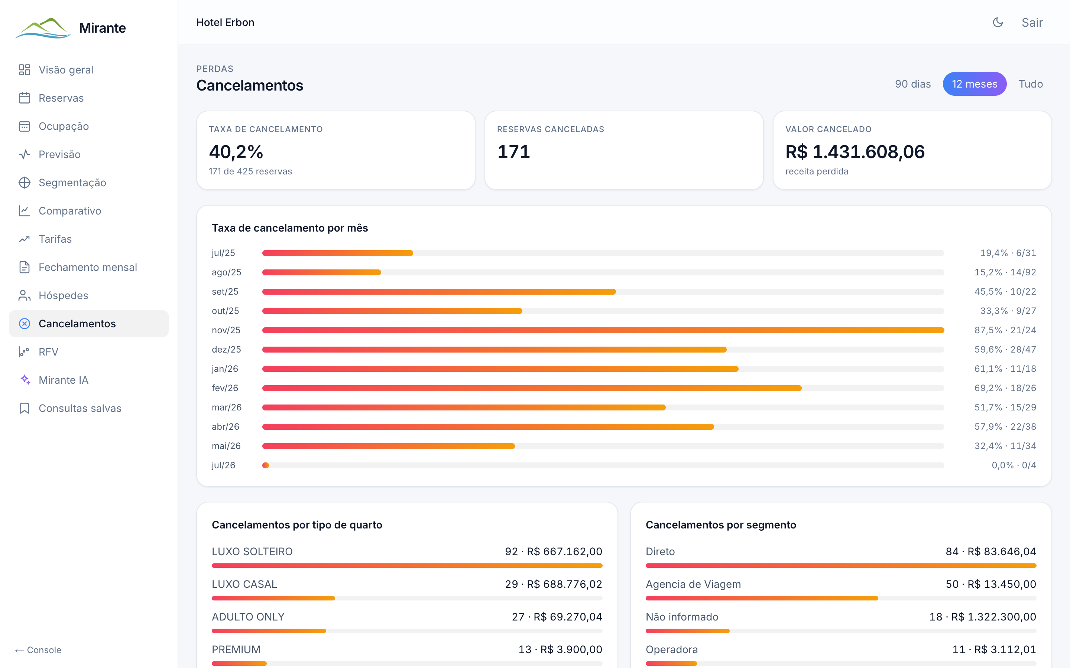Viewport: 1070px width, 668px height.
Task: Click the LUXO SOLTEIRO progress bar
Action: pos(407,566)
